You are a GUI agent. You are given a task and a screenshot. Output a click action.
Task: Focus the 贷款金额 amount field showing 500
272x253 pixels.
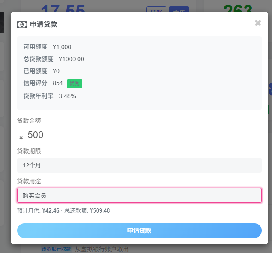pyautogui.click(x=142, y=135)
